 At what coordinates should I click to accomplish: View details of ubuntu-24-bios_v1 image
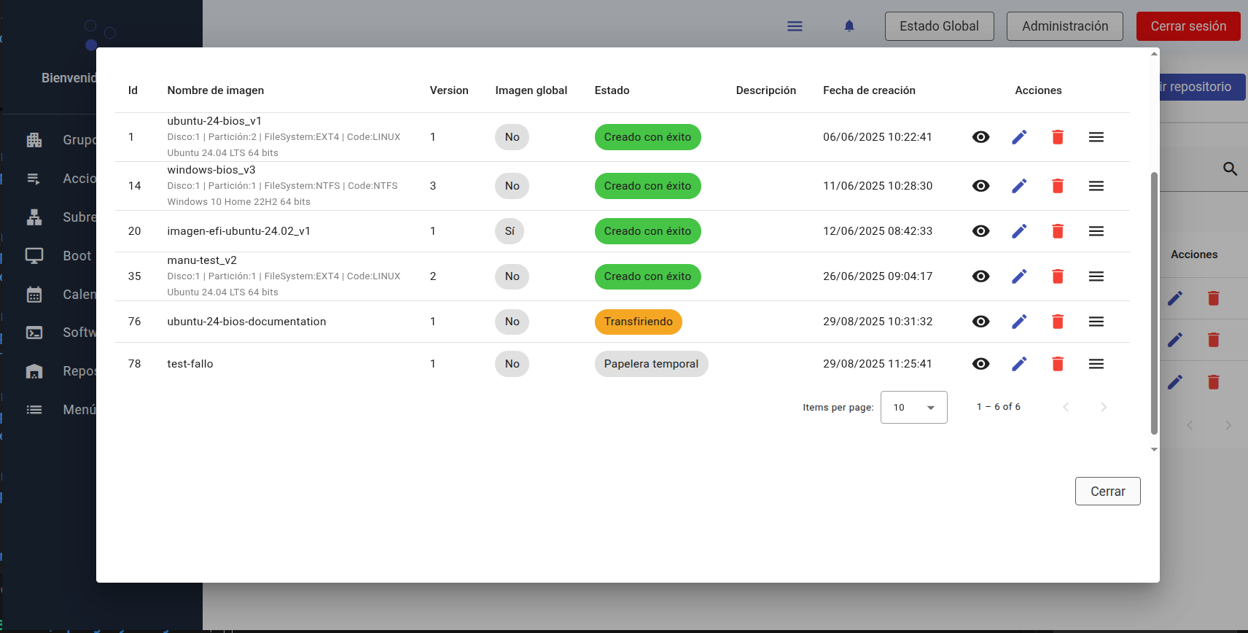pyautogui.click(x=980, y=137)
